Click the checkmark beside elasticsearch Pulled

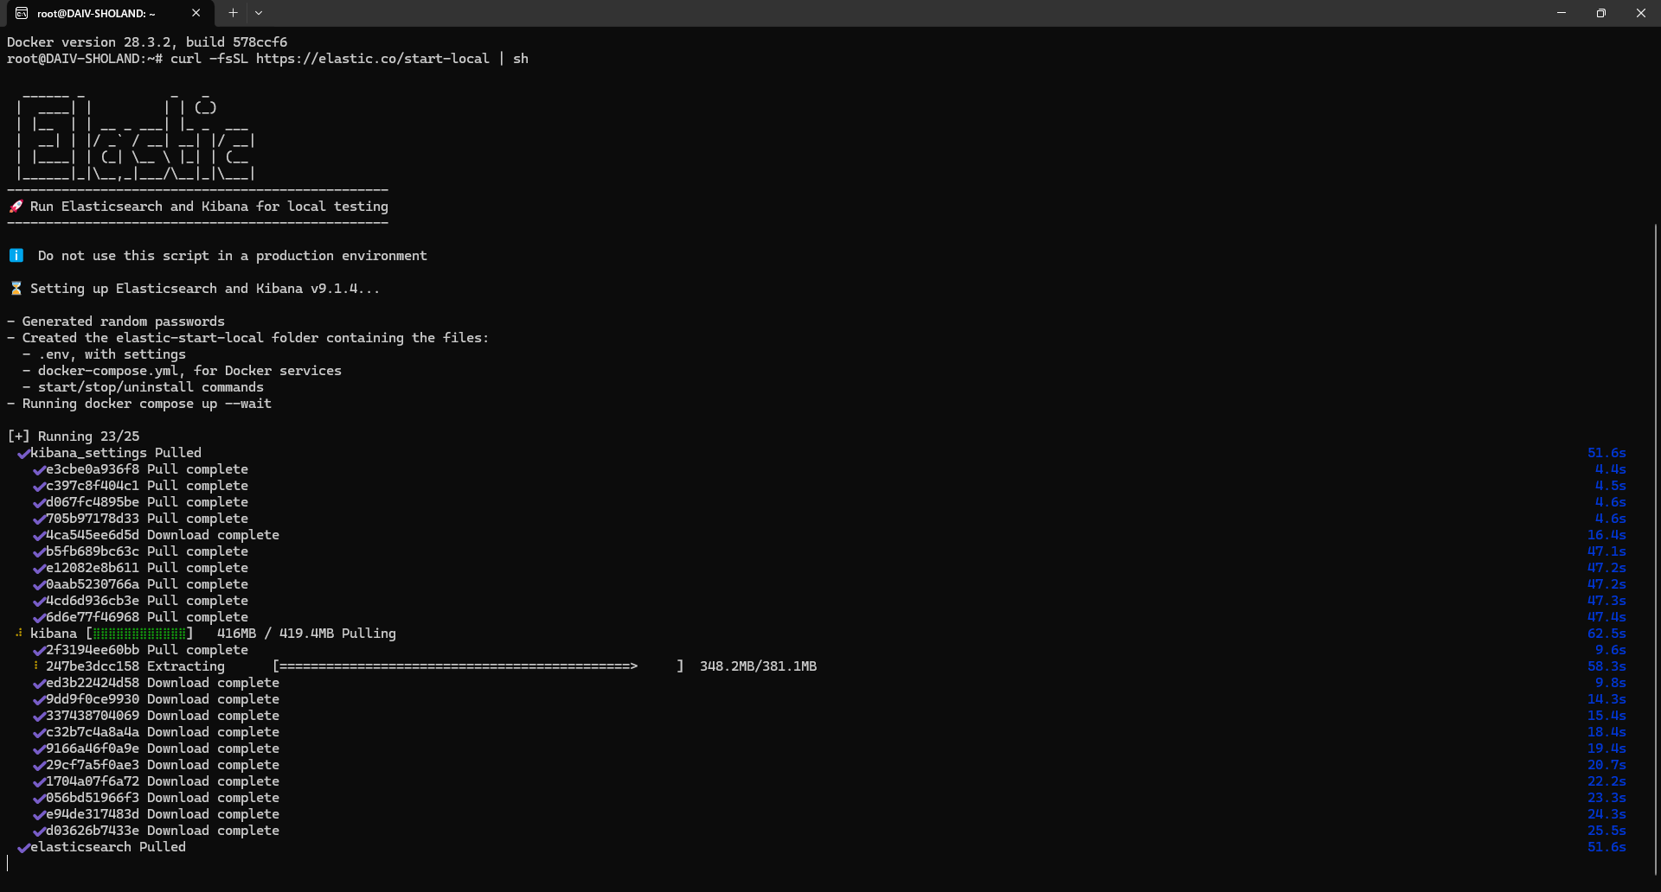[x=23, y=848]
